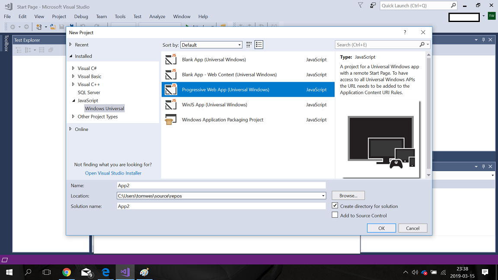Click the Save toolbar icon
Screen dimensions: 498x280
(62, 27)
